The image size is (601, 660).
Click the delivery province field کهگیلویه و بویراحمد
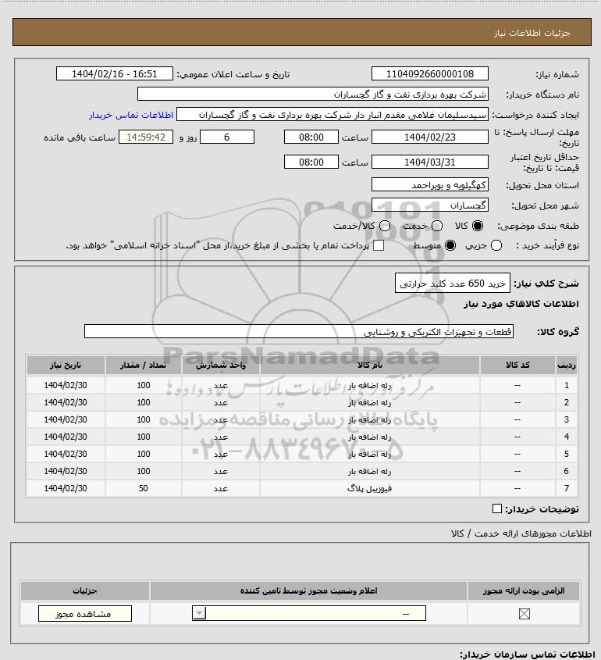(430, 185)
